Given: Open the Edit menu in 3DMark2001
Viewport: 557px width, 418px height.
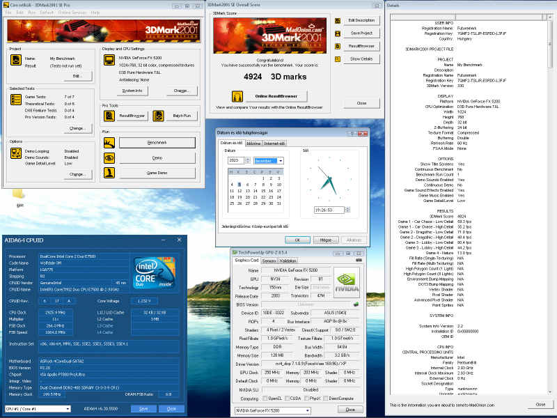Looking at the screenshot, I should [x=20, y=13].
